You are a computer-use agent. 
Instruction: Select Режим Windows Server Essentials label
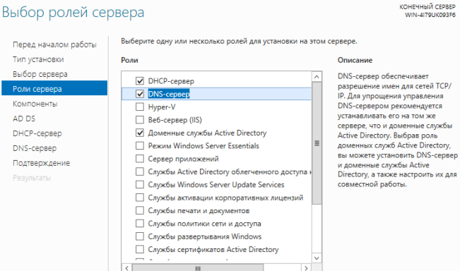click(x=204, y=145)
